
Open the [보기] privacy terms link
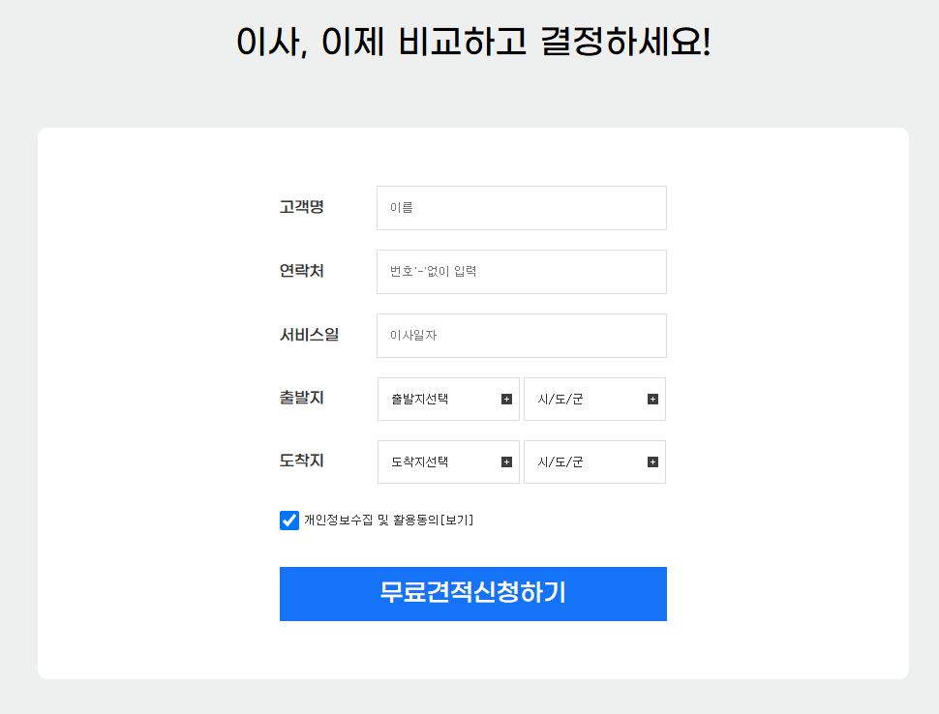(455, 520)
